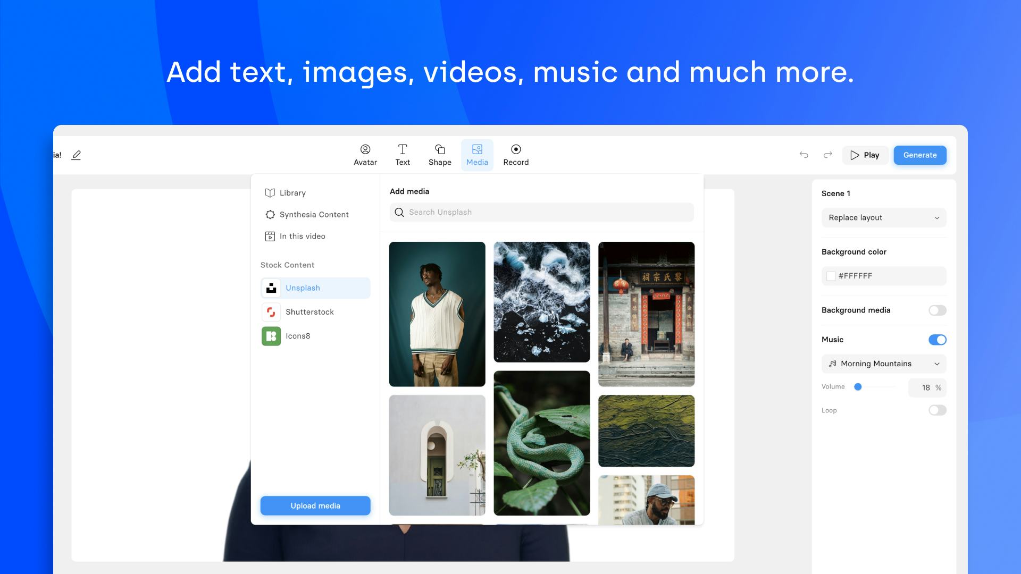Click the redo arrow
Image resolution: width=1021 pixels, height=574 pixels.
pos(827,155)
